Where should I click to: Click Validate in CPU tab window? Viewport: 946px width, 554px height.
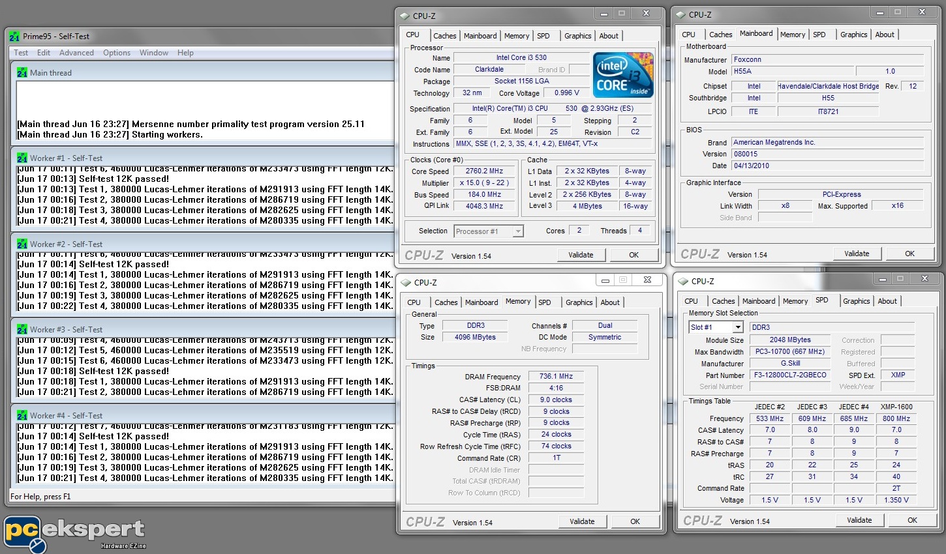pyautogui.click(x=581, y=255)
